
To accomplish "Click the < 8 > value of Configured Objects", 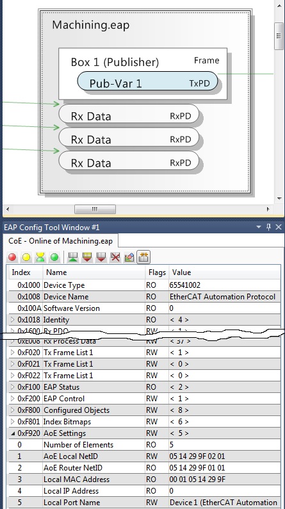I will (179, 410).
